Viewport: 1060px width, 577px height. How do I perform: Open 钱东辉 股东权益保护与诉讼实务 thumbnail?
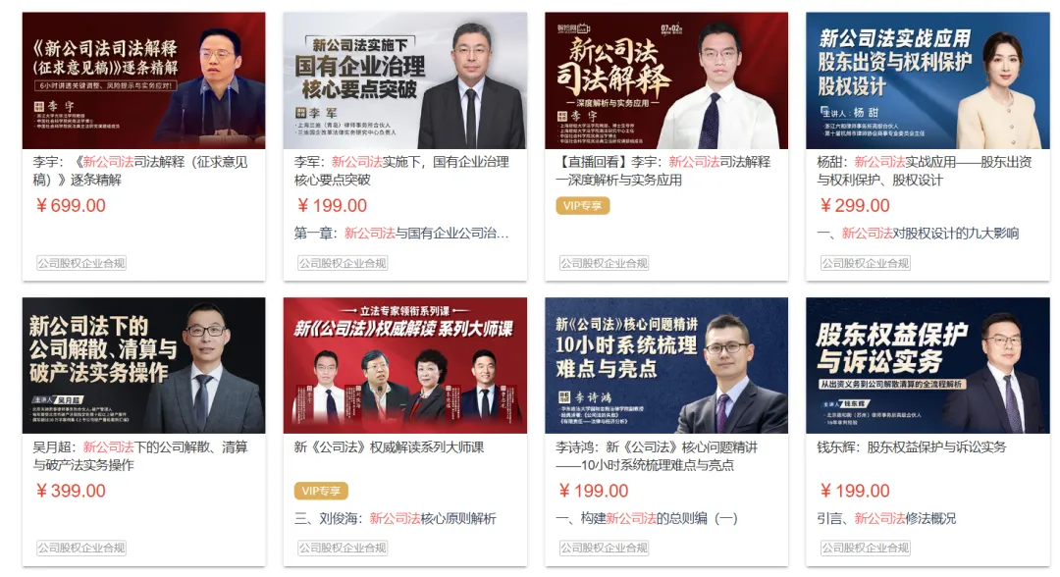coord(927,365)
